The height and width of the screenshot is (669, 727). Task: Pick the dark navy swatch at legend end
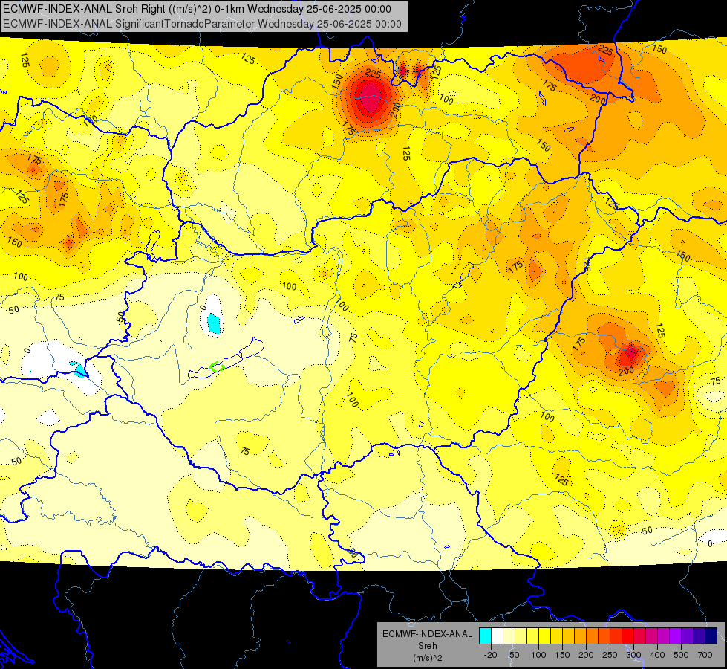pyautogui.click(x=711, y=636)
